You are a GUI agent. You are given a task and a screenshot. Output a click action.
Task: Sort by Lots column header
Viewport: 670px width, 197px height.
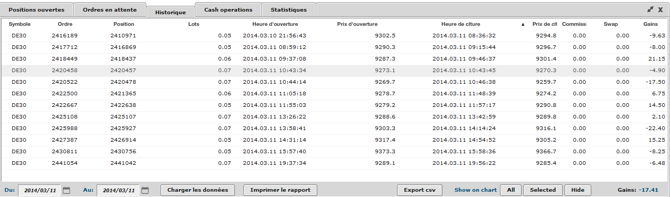click(194, 24)
